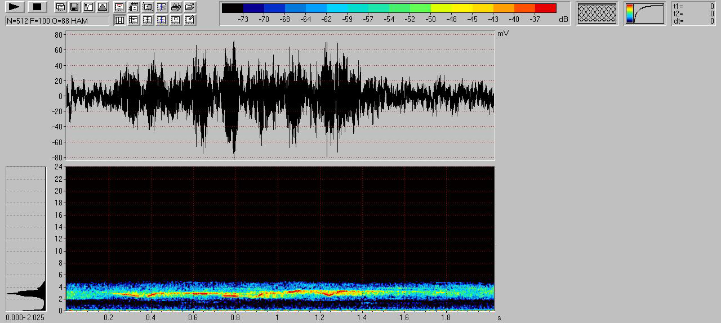This screenshot has width=721, height=323.
Task: Toggle the black grid cross icon in lower row
Action: 148,20
